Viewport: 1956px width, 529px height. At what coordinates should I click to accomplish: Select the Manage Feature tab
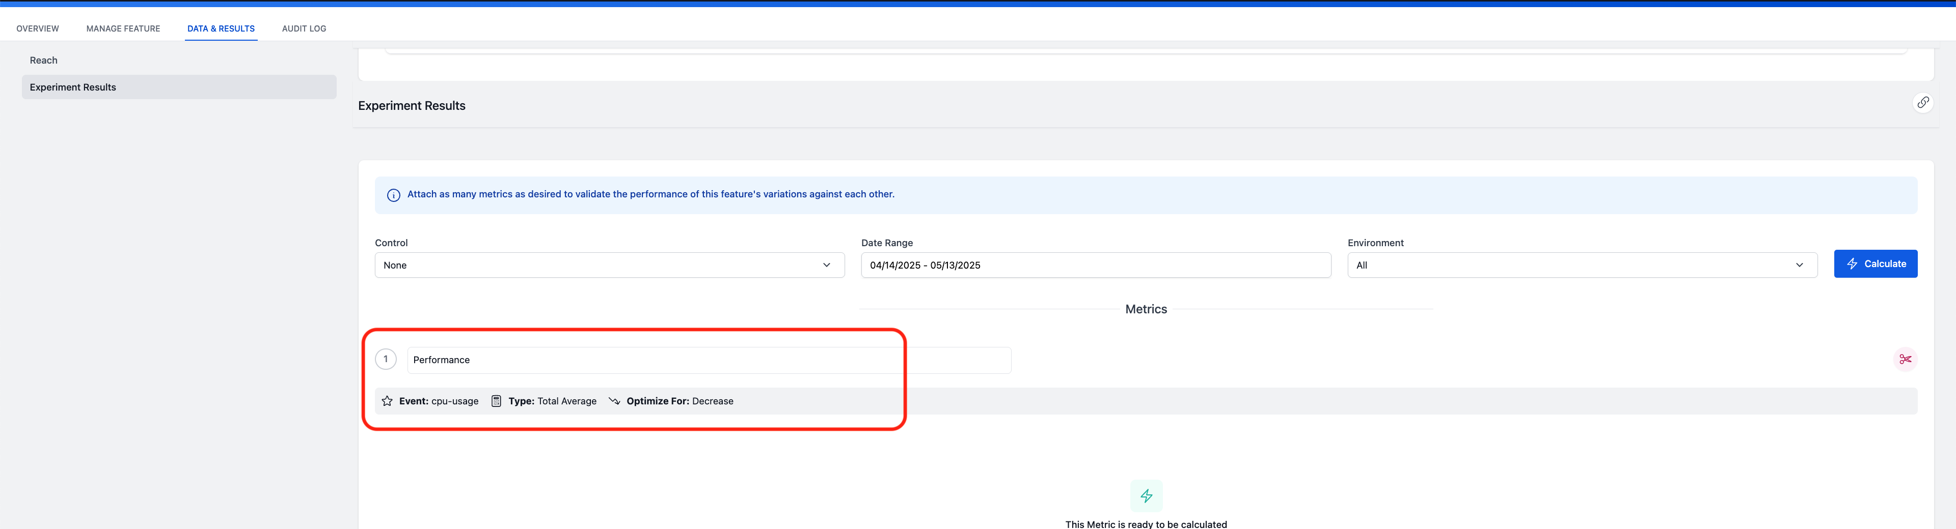pos(123,28)
